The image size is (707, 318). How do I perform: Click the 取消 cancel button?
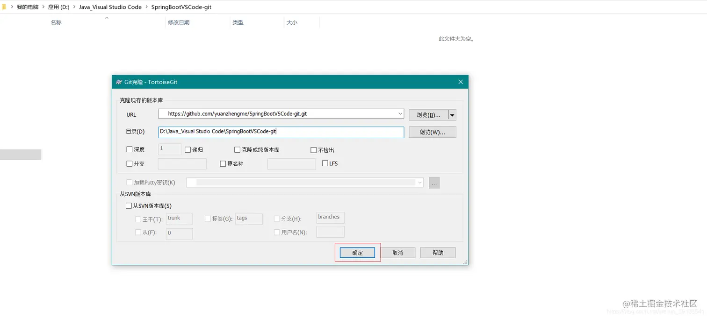397,253
